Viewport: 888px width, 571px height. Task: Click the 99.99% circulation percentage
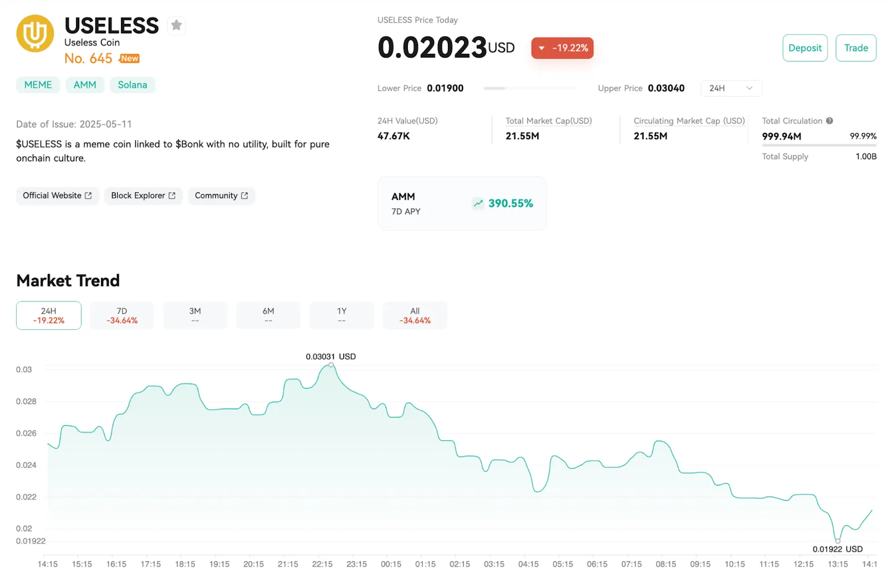point(863,136)
